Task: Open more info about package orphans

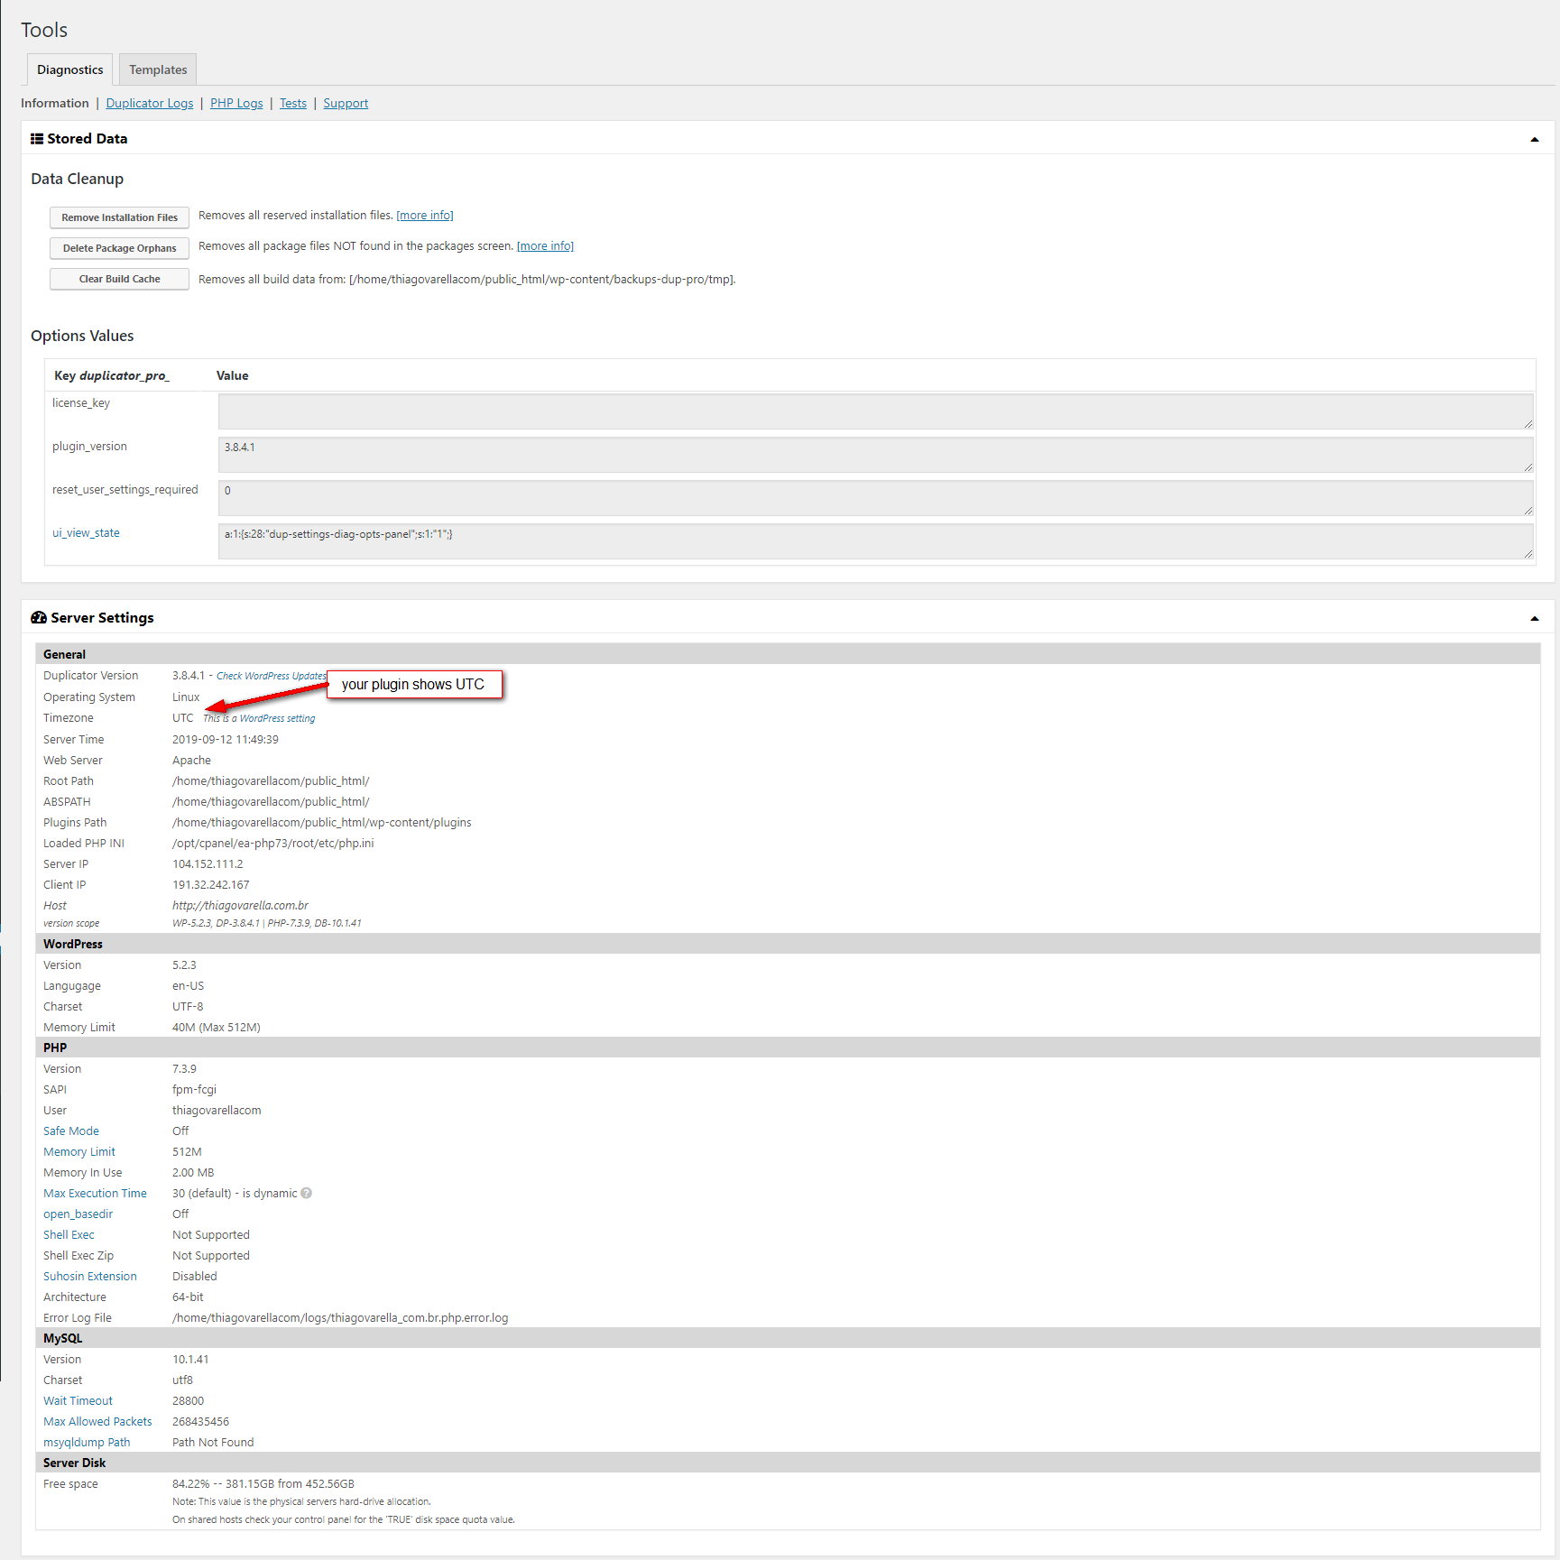Action: 545,246
